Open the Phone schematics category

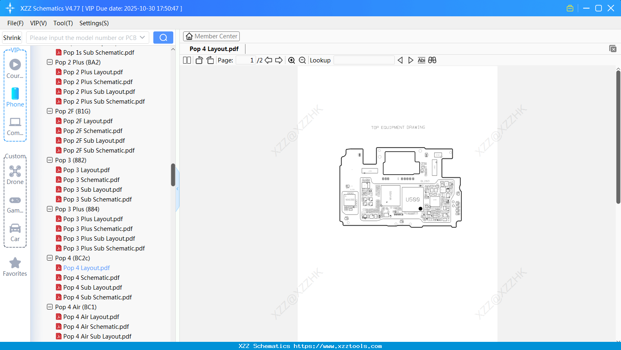click(x=15, y=98)
